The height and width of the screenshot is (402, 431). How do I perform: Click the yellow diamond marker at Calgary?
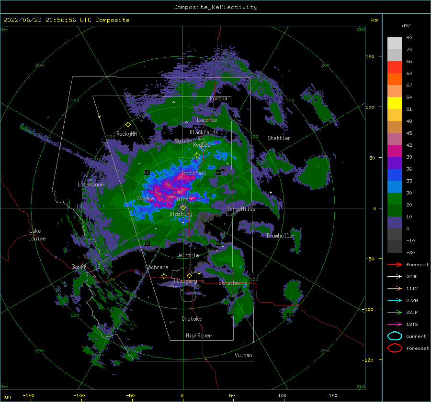[189, 275]
